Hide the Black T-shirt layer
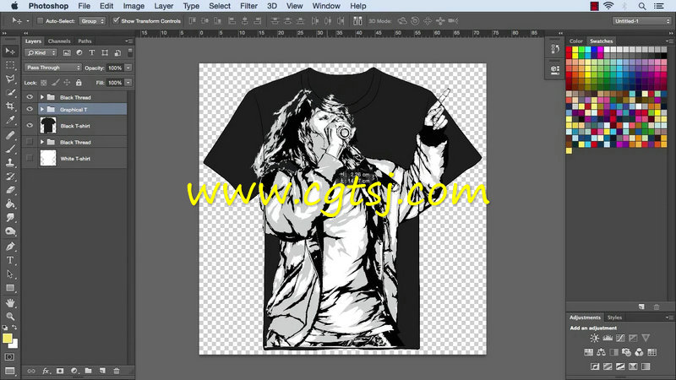Viewport: 676px width, 380px height. pos(30,126)
